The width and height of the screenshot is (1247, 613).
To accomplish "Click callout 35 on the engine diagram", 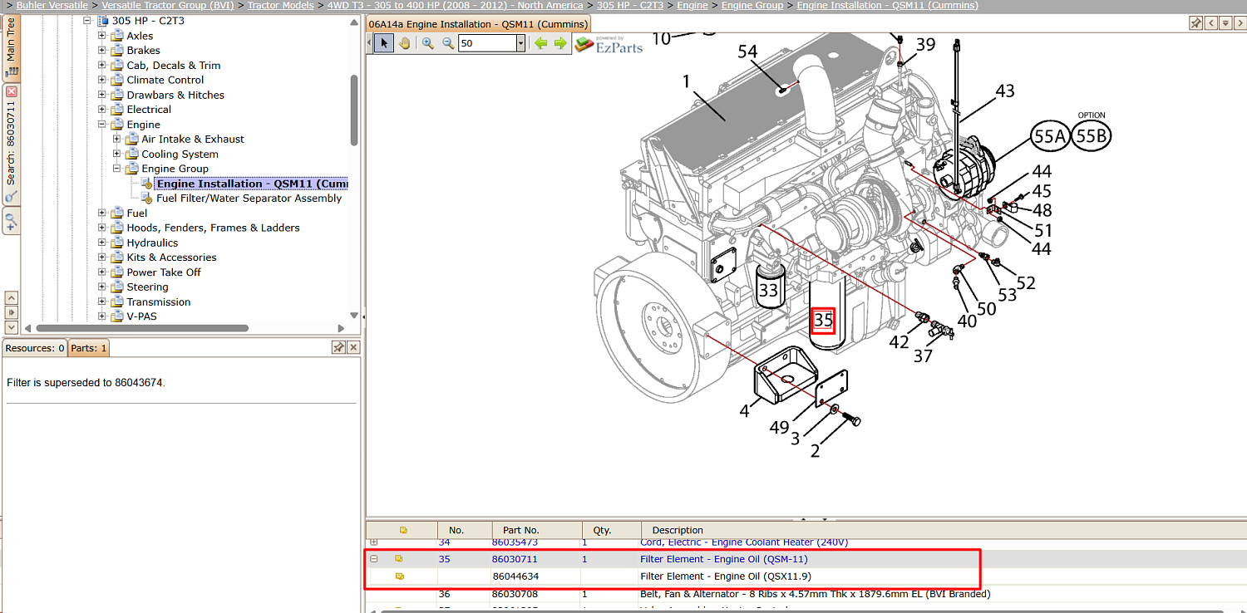I will 823,320.
